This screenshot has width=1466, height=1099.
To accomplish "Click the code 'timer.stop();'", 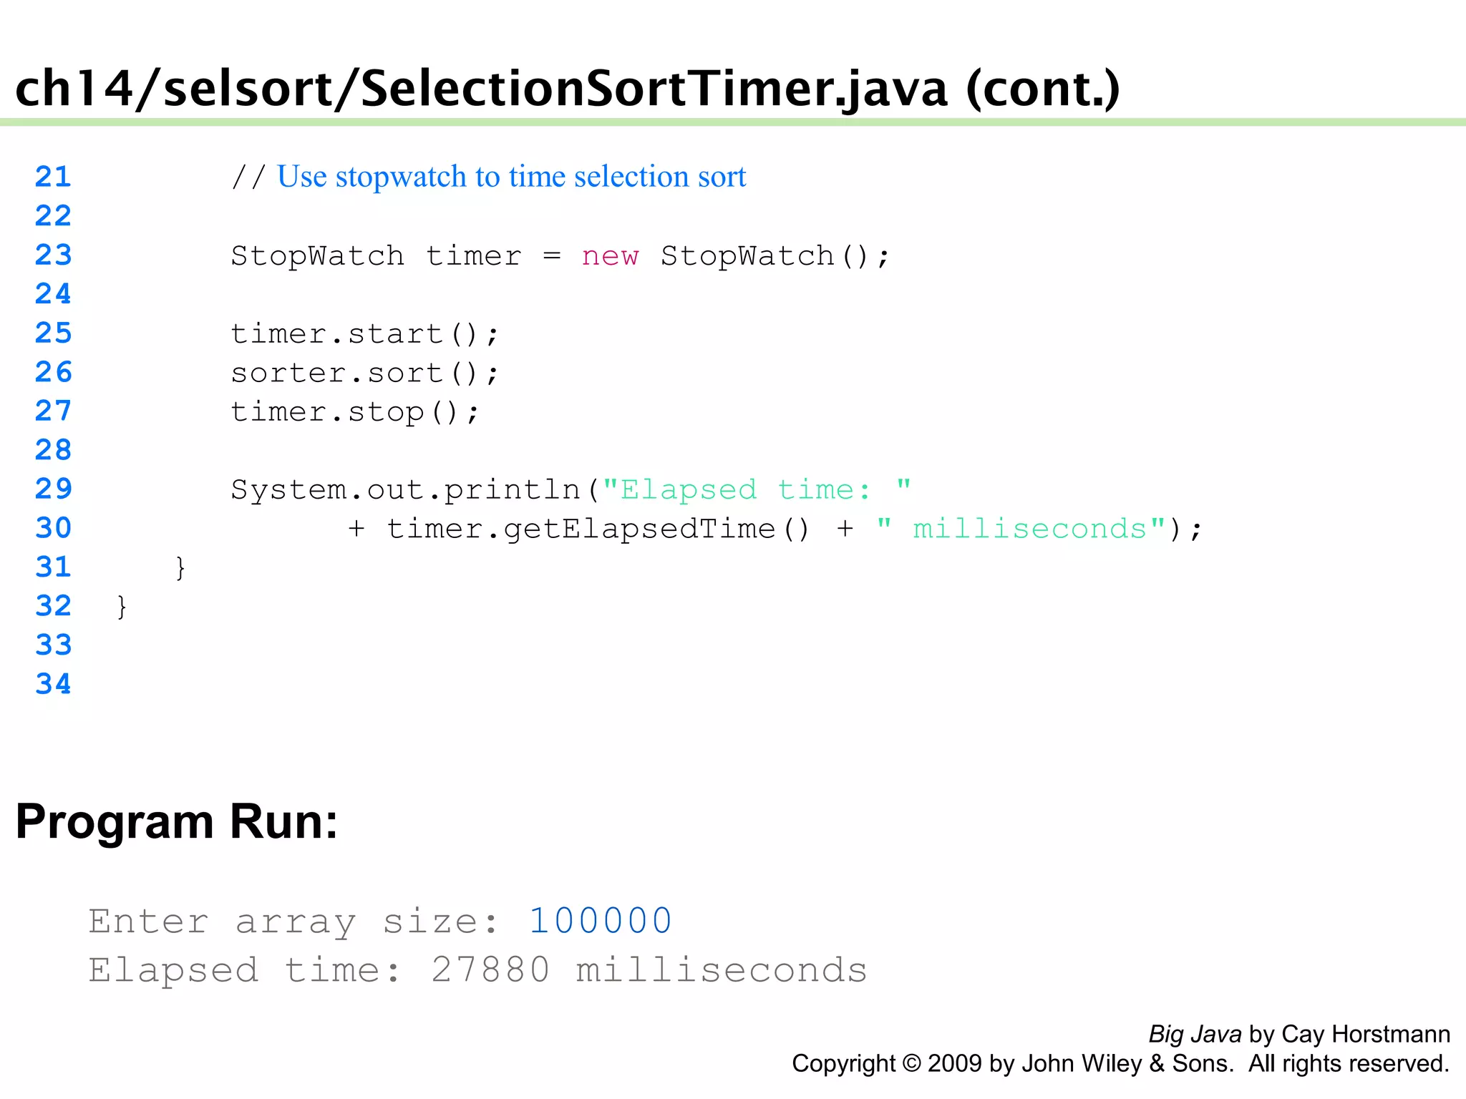I will (355, 412).
